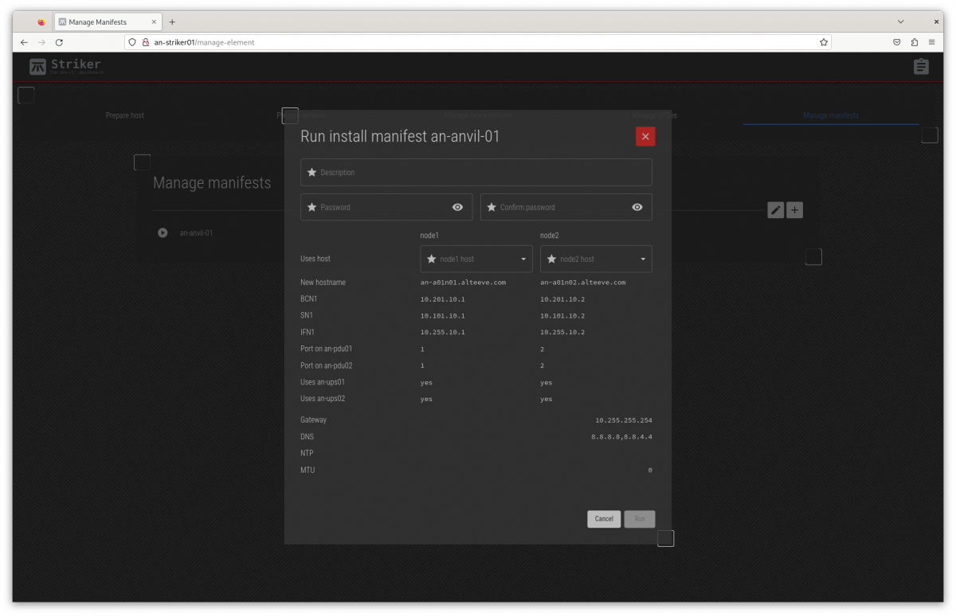Open the Striker jobs clipboard icon

coord(921,67)
